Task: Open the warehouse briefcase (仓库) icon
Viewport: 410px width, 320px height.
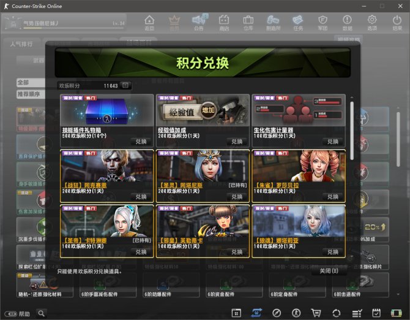Action: [248, 23]
